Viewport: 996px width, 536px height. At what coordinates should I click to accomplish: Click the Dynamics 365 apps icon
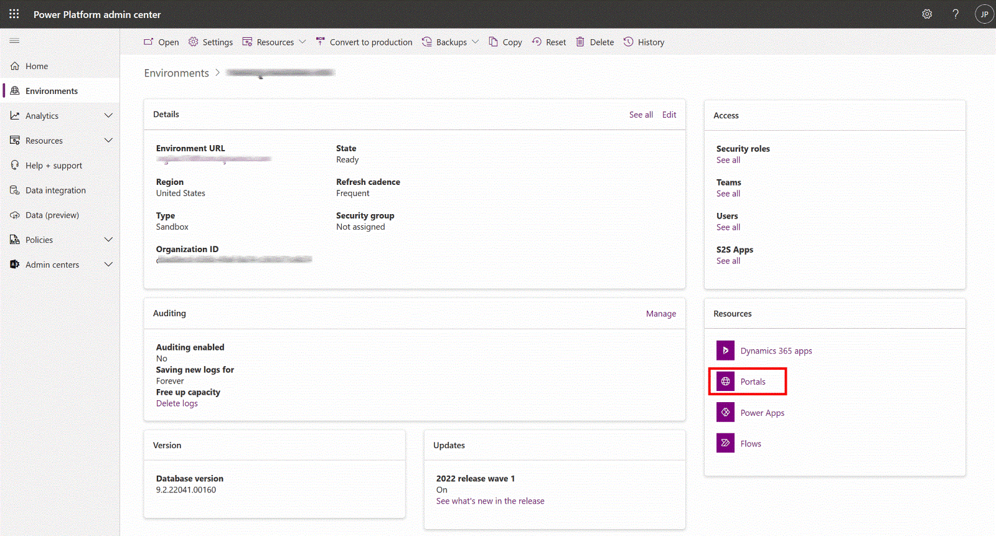[725, 350]
